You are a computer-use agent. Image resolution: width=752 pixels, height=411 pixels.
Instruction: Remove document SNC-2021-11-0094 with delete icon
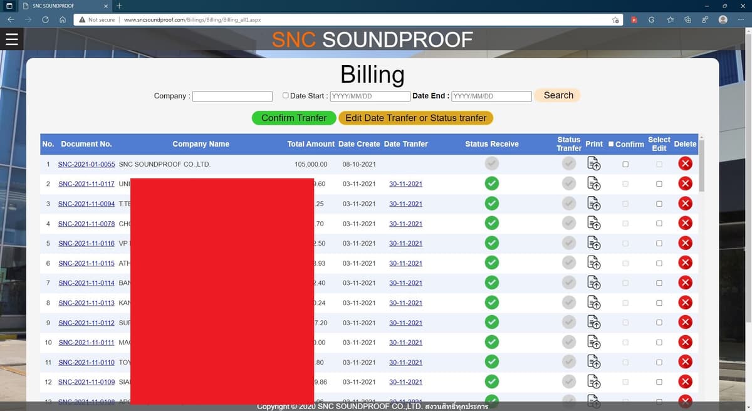pos(685,204)
